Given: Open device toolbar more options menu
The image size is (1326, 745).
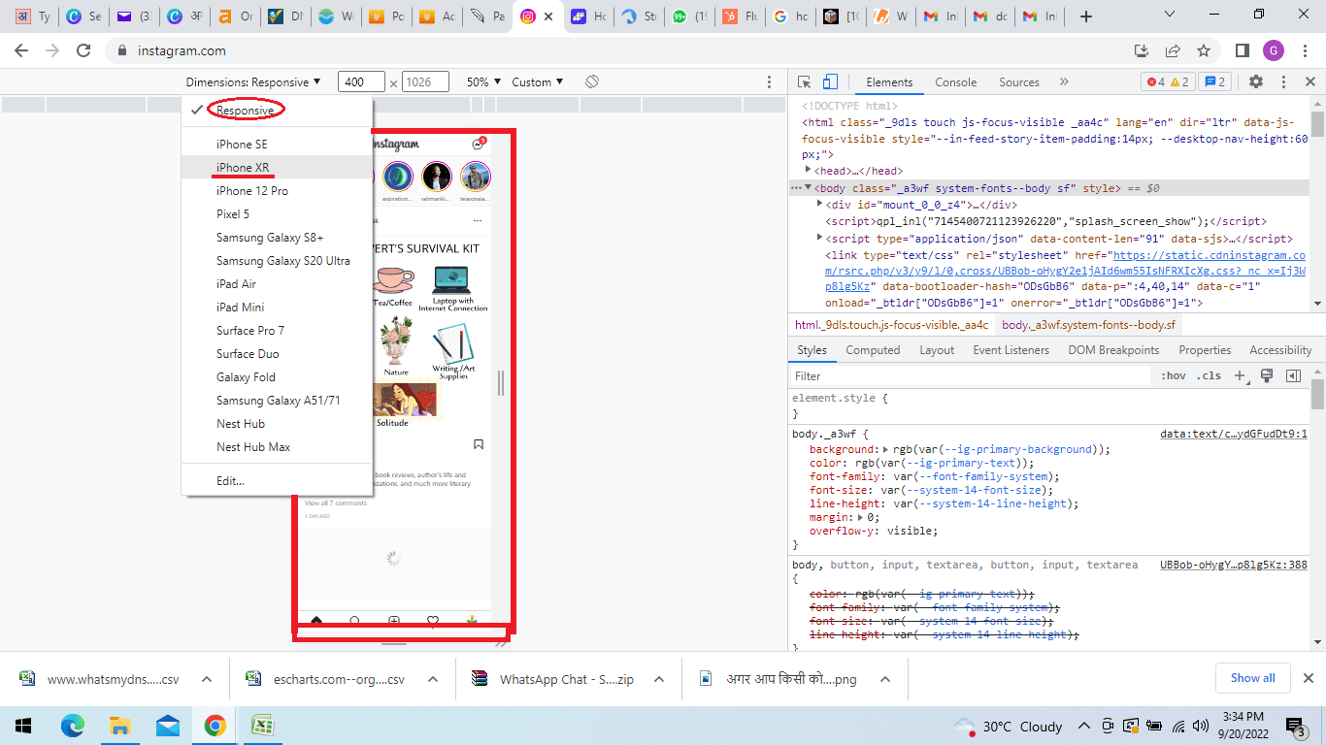Looking at the screenshot, I should pyautogui.click(x=769, y=82).
